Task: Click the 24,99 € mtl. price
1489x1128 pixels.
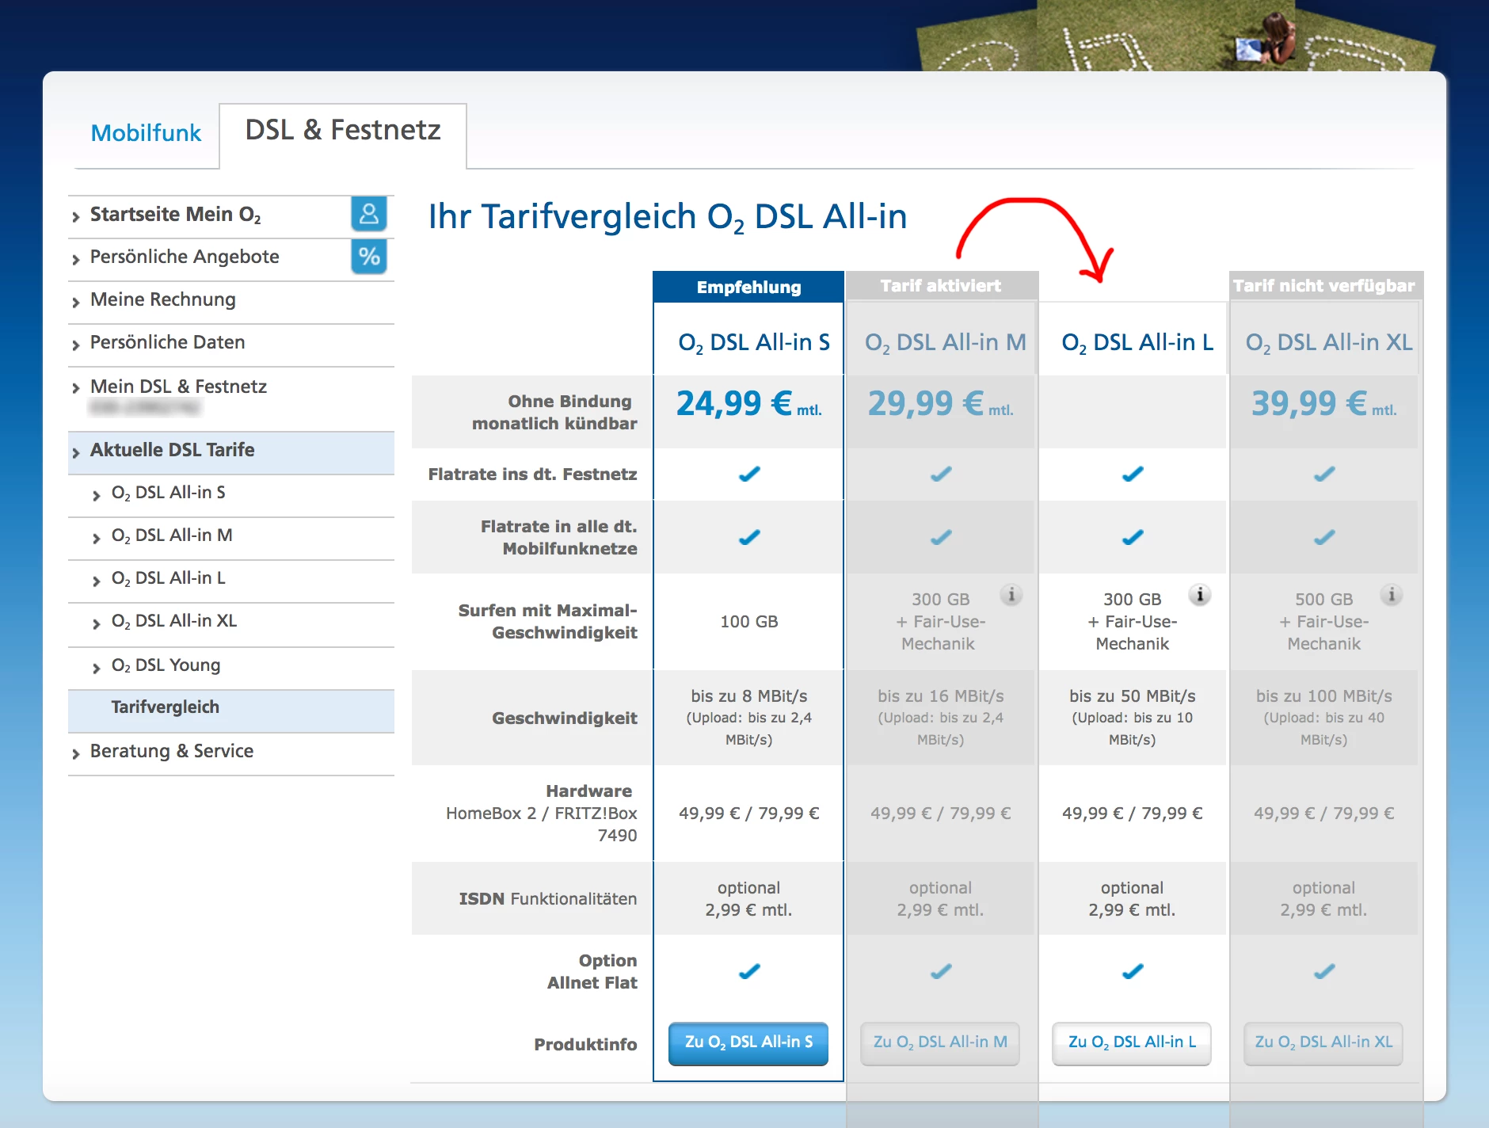Action: pyautogui.click(x=748, y=403)
